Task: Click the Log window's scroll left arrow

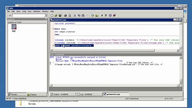Action: point(51,85)
